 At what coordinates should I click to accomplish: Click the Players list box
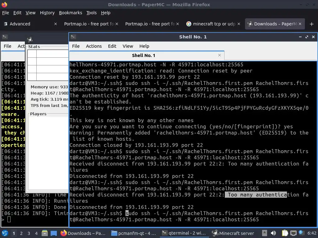point(48,153)
